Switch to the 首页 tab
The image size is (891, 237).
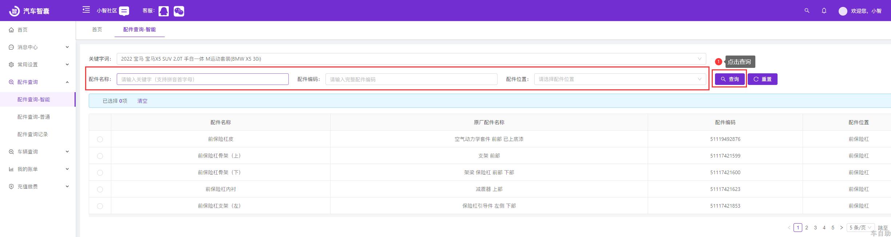coord(97,29)
